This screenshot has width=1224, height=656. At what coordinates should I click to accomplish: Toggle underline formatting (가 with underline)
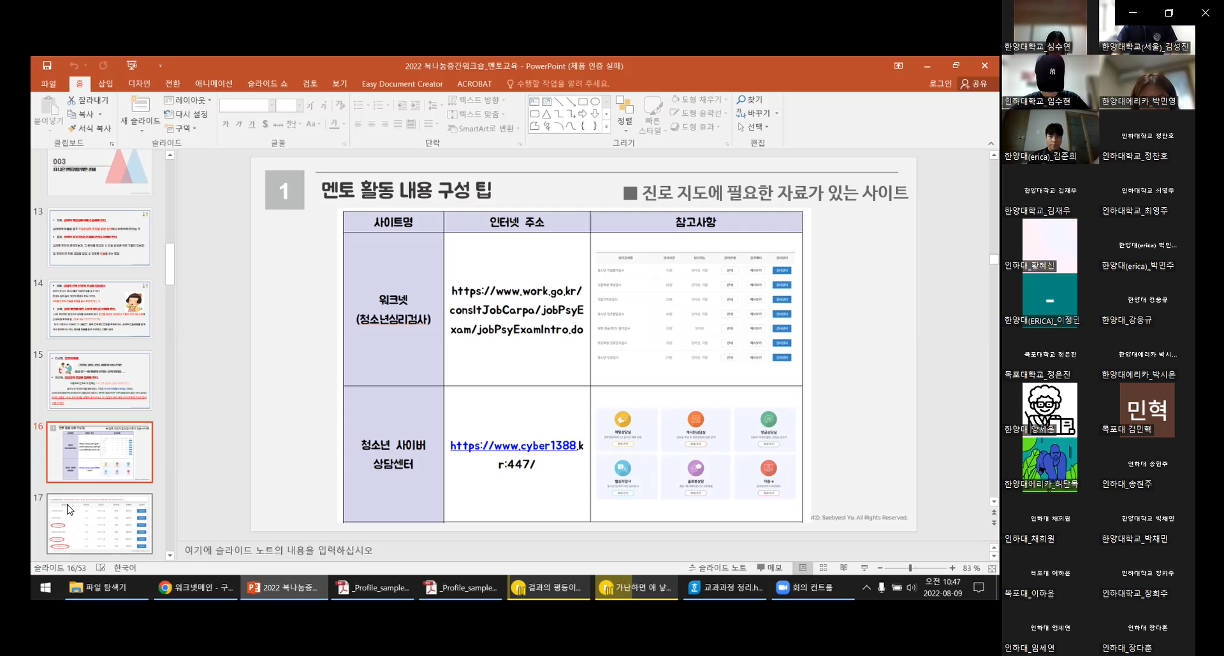click(252, 124)
